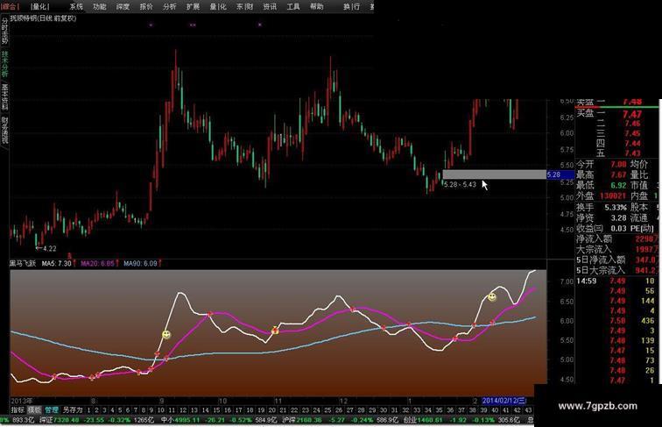662x427 pixels.
Task: Click the red arrow beside MA90 value
Action: pyautogui.click(x=160, y=263)
